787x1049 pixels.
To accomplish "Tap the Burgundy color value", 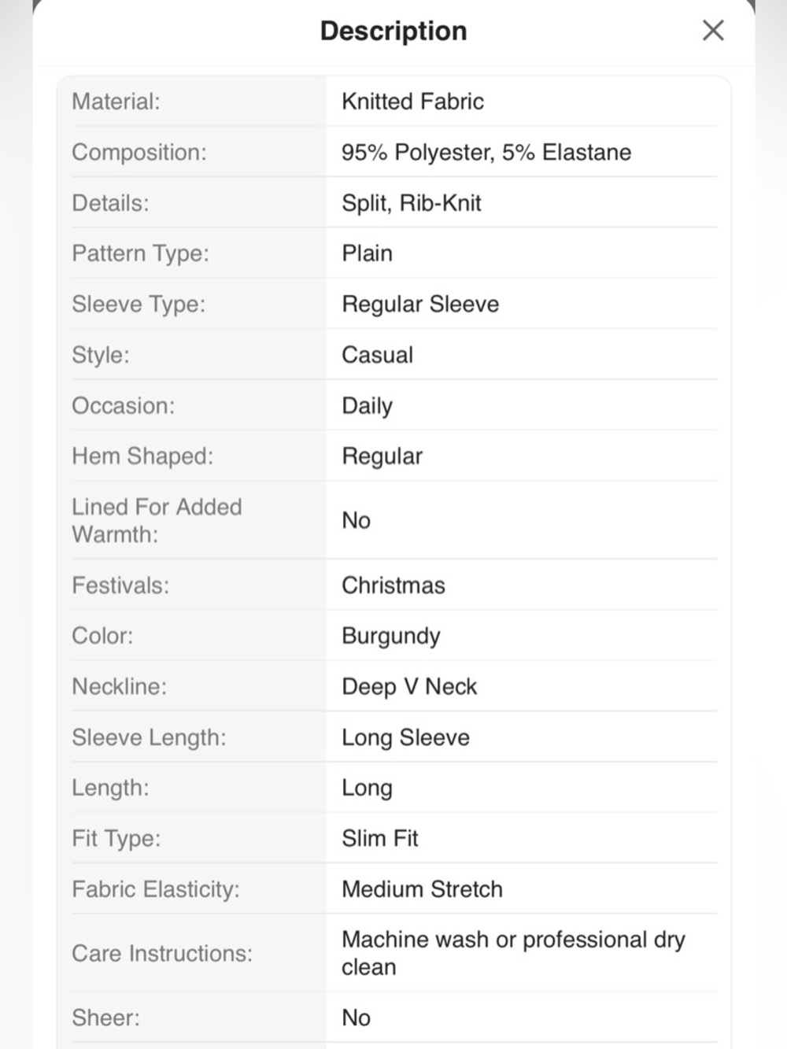I will click(x=390, y=636).
